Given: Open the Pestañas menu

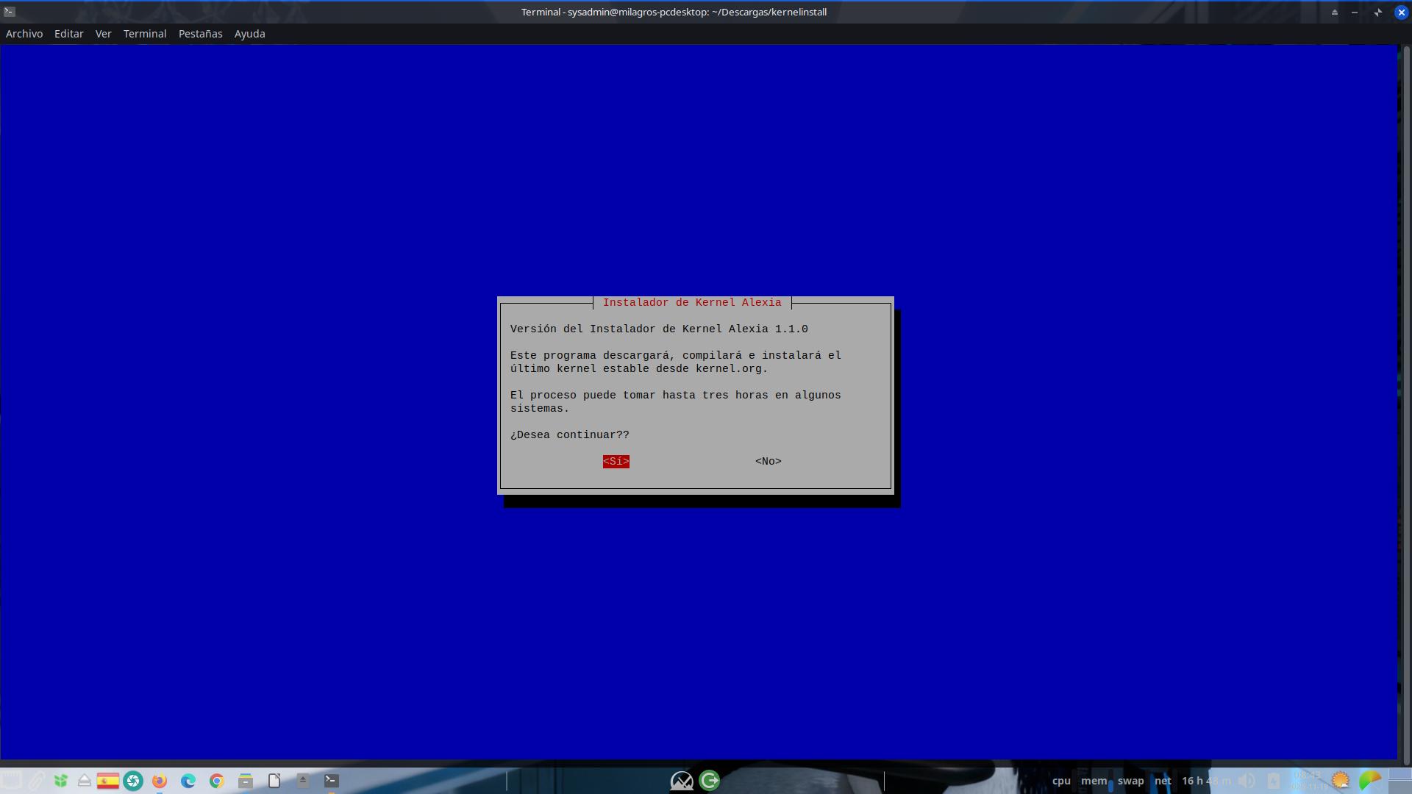Looking at the screenshot, I should point(200,34).
